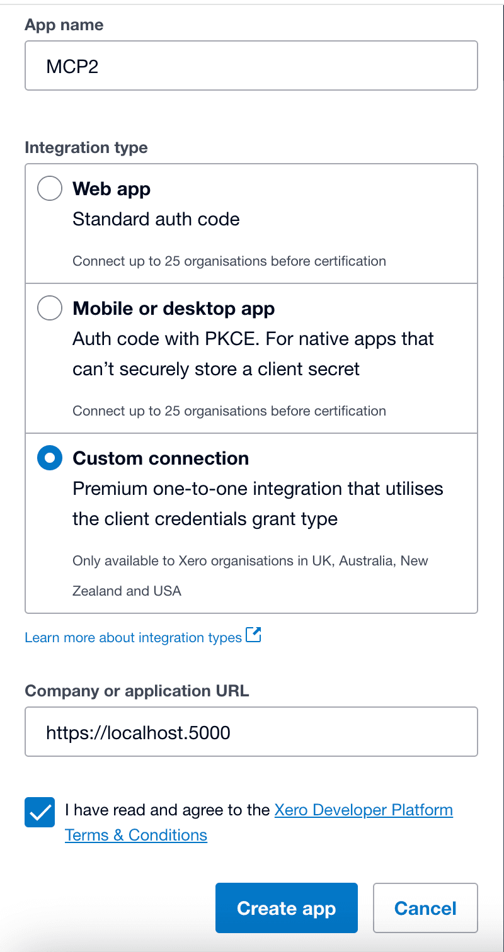Focus the Company or application URL field
Viewport: 504px width, 952px height.
point(251,732)
